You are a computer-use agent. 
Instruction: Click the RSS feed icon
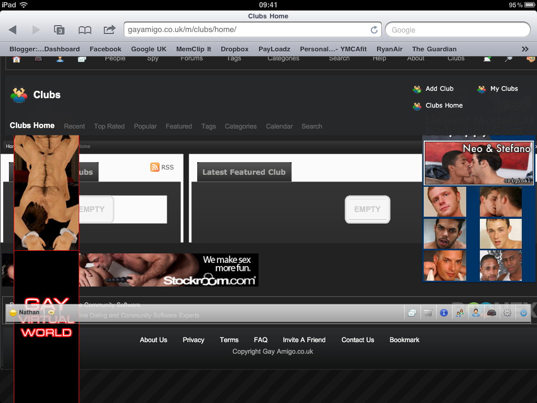click(x=155, y=167)
